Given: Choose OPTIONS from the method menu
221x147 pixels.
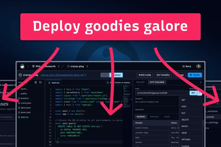Looking at the screenshot, I should tap(191, 140).
